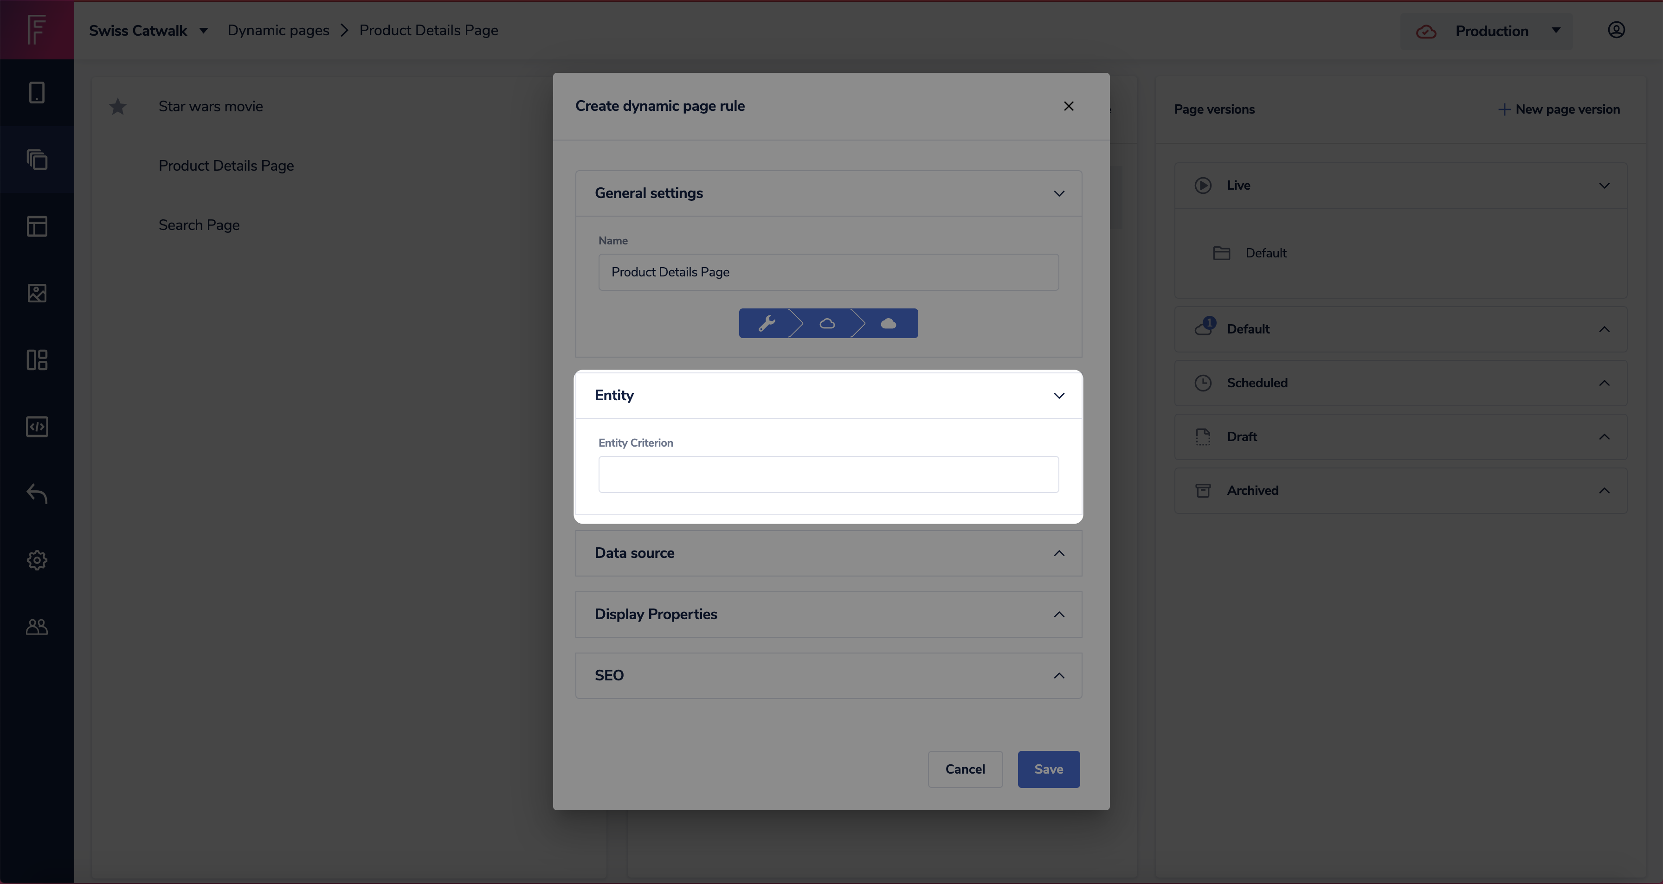Select the filled cloud production step
This screenshot has width=1663, height=884.
(888, 323)
